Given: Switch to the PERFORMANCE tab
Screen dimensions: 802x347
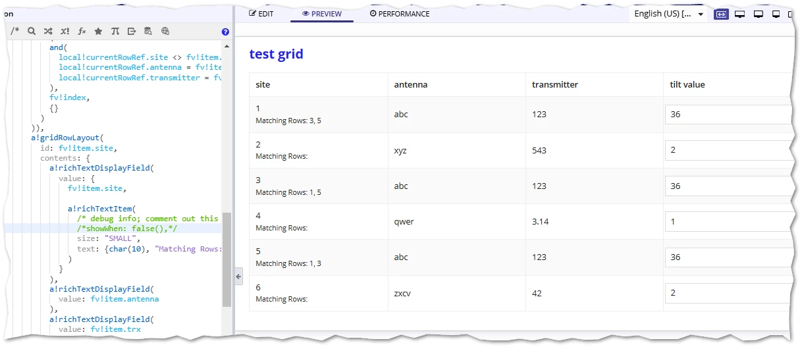Looking at the screenshot, I should [x=400, y=14].
